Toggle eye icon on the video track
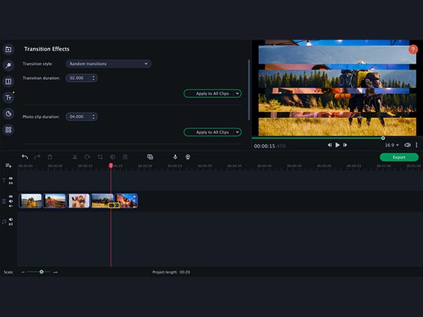The width and height of the screenshot is (423, 317). pyautogui.click(x=11, y=196)
